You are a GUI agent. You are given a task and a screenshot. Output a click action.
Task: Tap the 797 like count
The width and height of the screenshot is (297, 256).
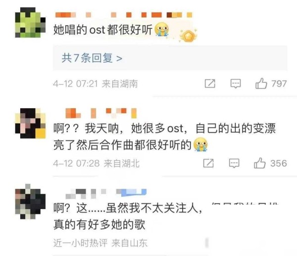(279, 84)
